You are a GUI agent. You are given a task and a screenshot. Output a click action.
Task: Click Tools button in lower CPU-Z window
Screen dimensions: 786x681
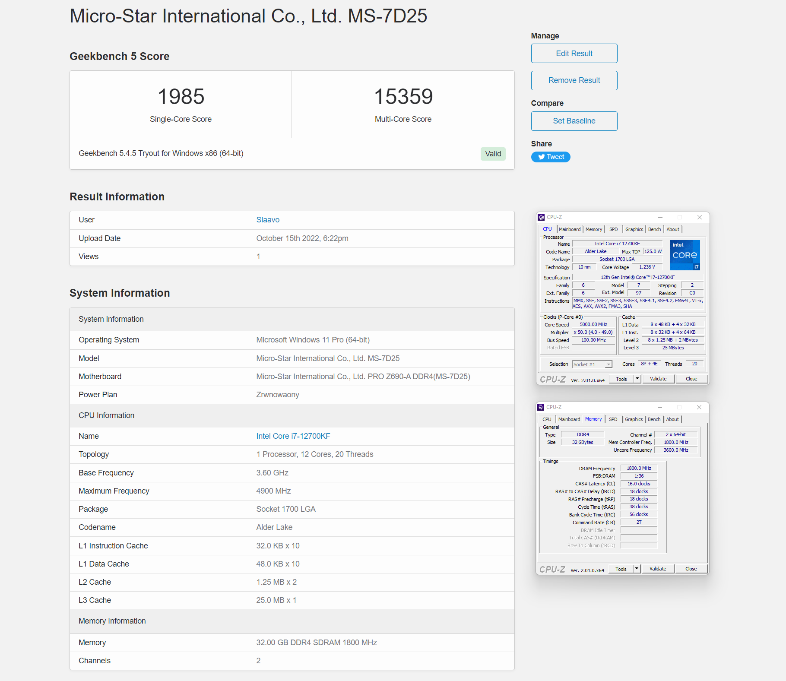pyautogui.click(x=621, y=569)
